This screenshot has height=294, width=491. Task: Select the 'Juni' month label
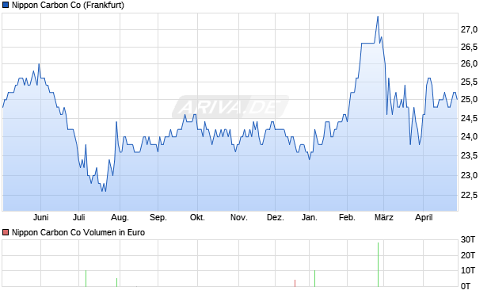click(x=40, y=217)
